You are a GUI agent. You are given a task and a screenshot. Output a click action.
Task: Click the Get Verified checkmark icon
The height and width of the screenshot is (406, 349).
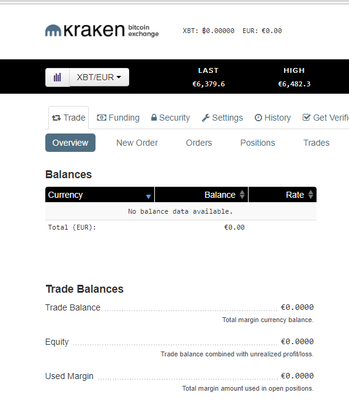[306, 118]
